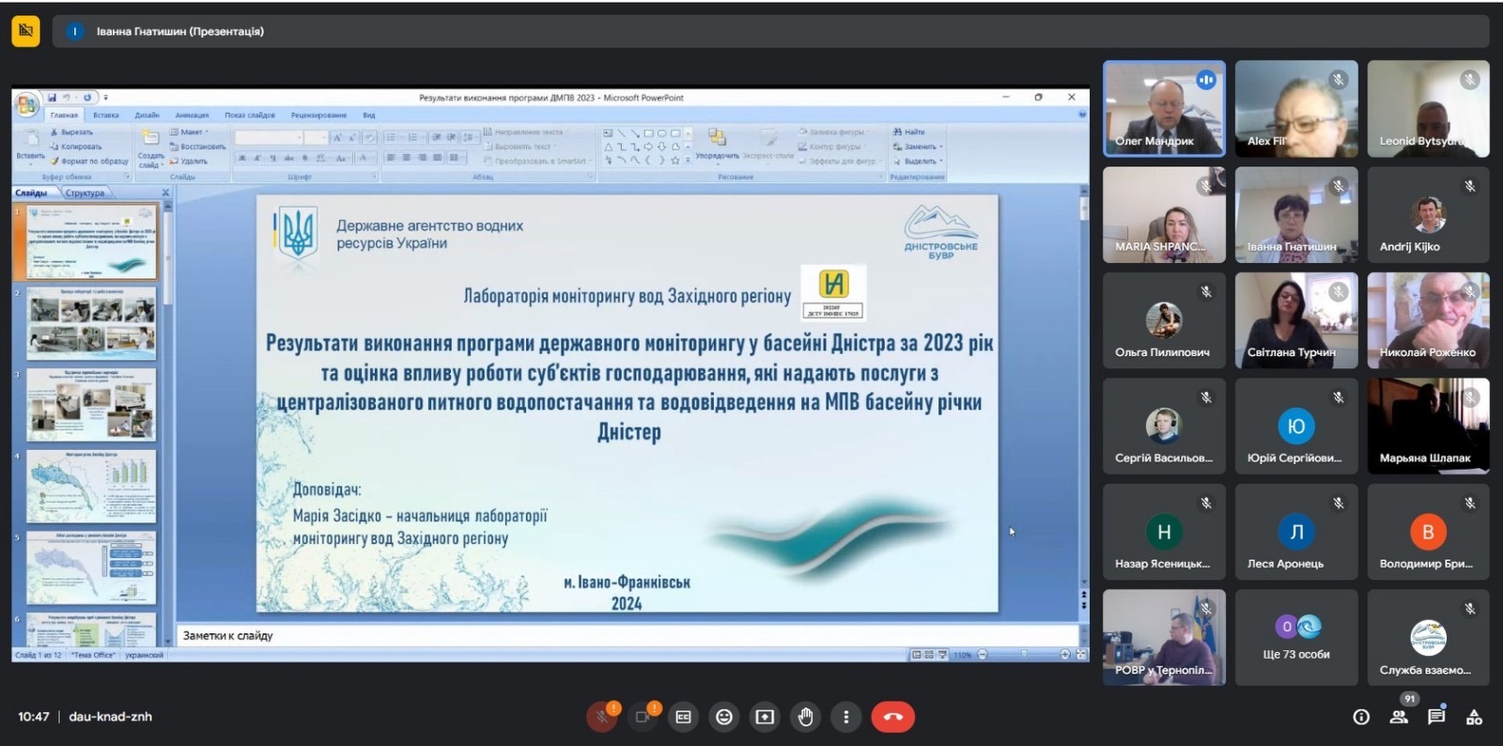The image size is (1503, 746).
Task: Select the Andrij Kijko participant tile
Action: (1429, 214)
